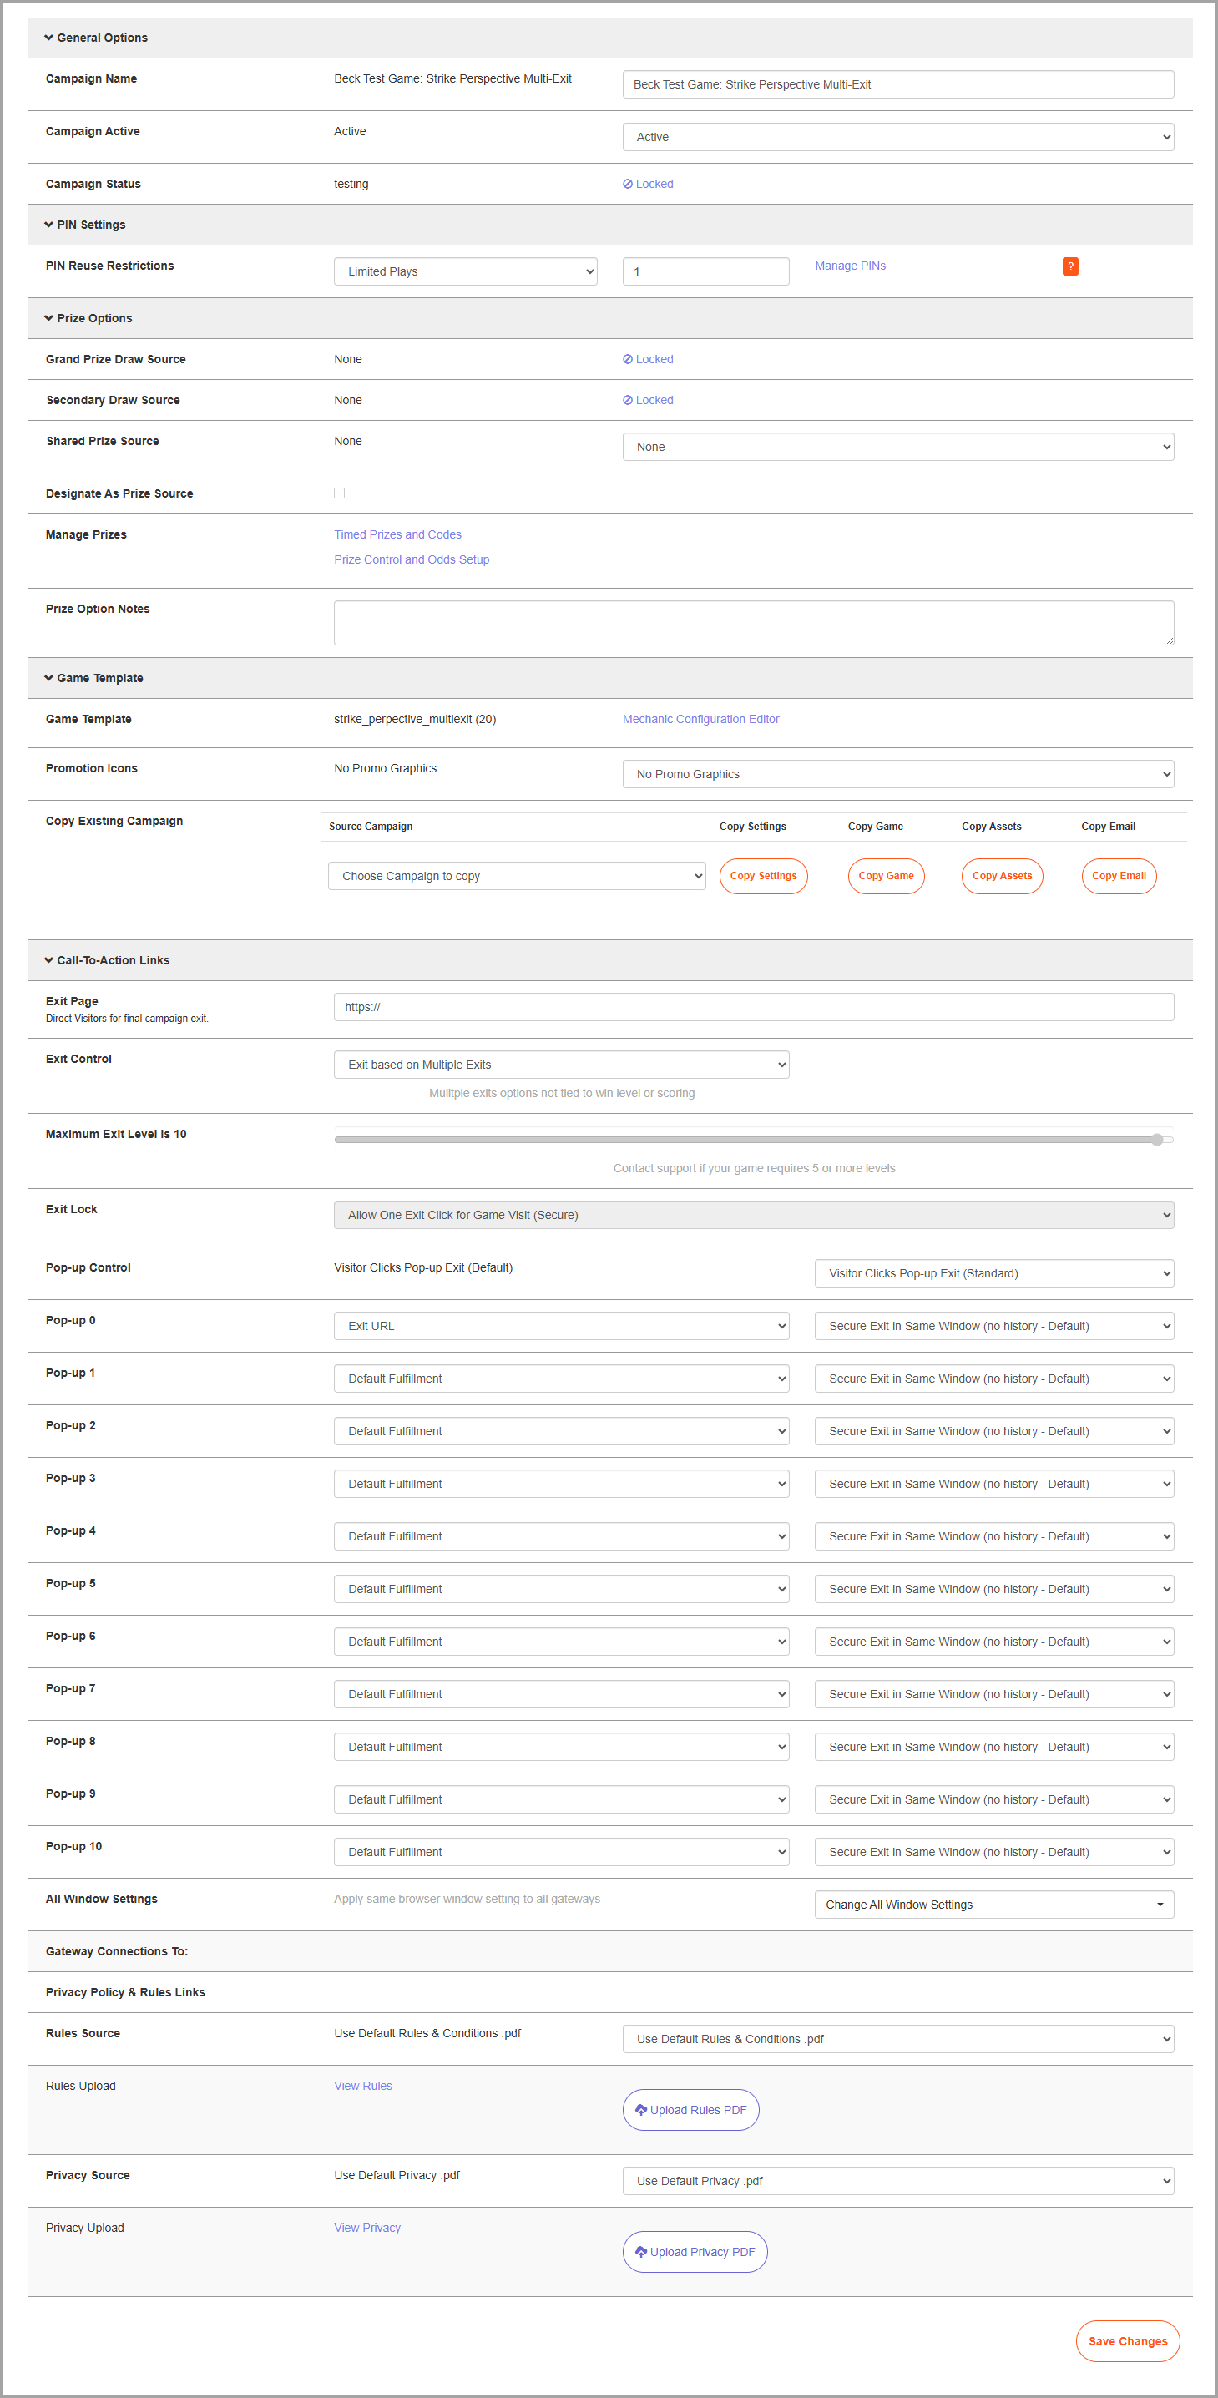Click the Exit Page URL field
This screenshot has height=2398, width=1218.
pos(754,1007)
